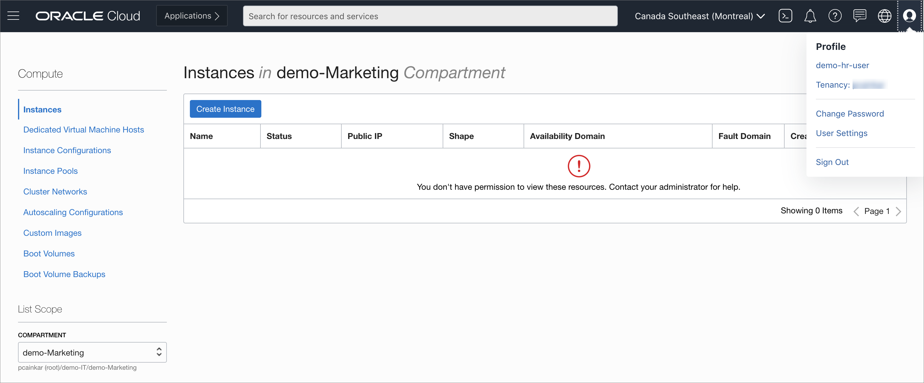Launch Cloud Shell terminal icon

[785, 16]
